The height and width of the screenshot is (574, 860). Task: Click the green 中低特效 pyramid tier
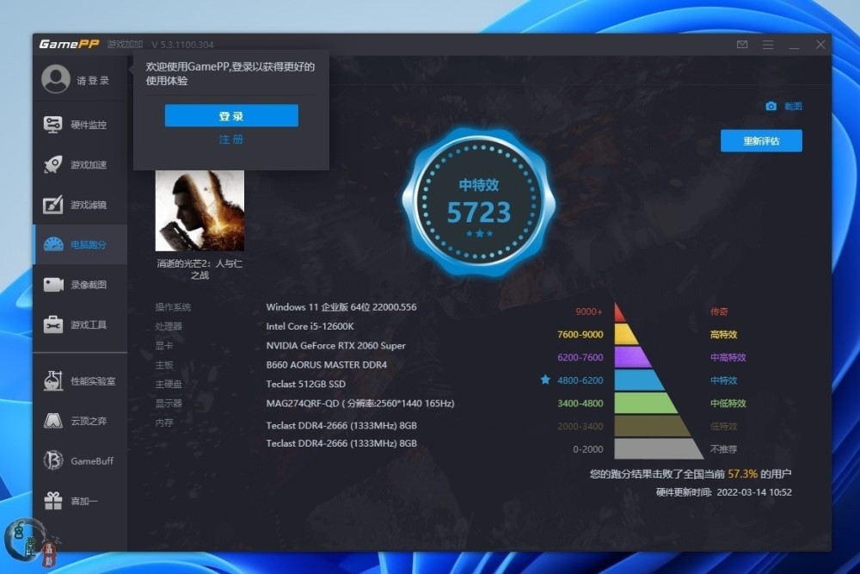(x=645, y=404)
